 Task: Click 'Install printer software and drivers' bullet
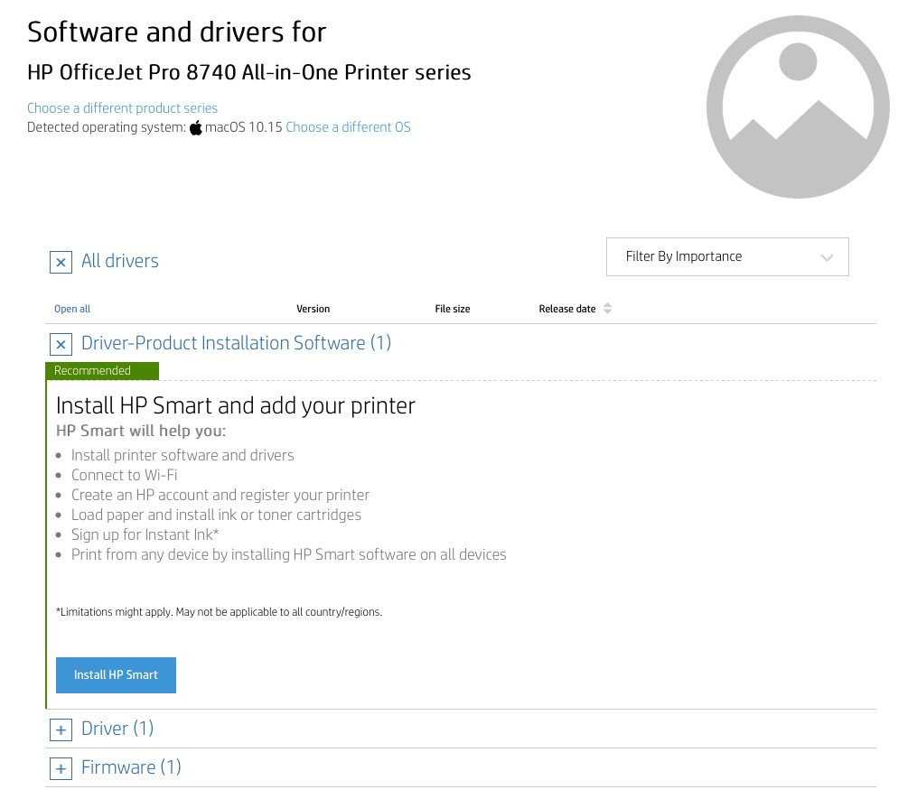point(182,455)
